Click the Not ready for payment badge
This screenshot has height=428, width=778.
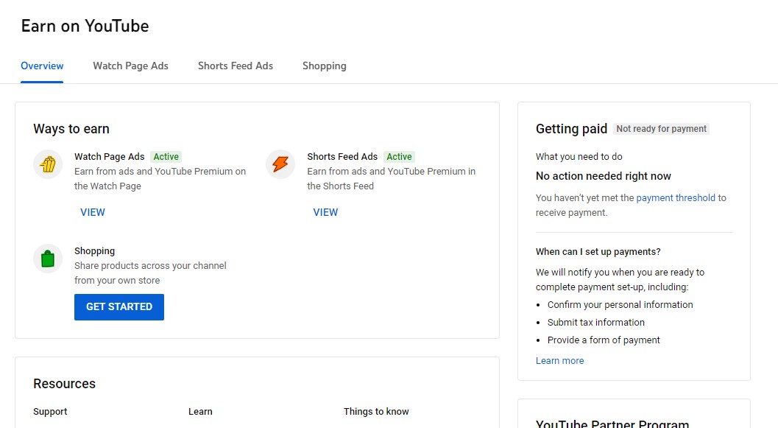pyautogui.click(x=661, y=129)
